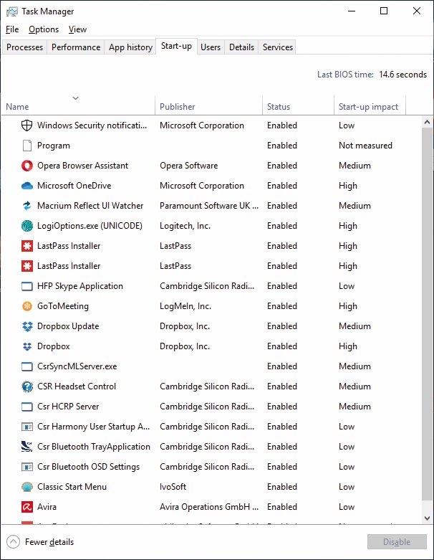Click 'Paramount Software UK ...' publisher cell
The height and width of the screenshot is (560, 434).
point(209,206)
